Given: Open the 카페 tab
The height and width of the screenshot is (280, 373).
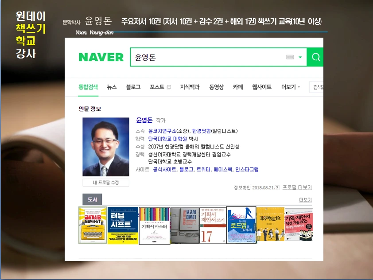Looking at the screenshot, I should [x=238, y=87].
